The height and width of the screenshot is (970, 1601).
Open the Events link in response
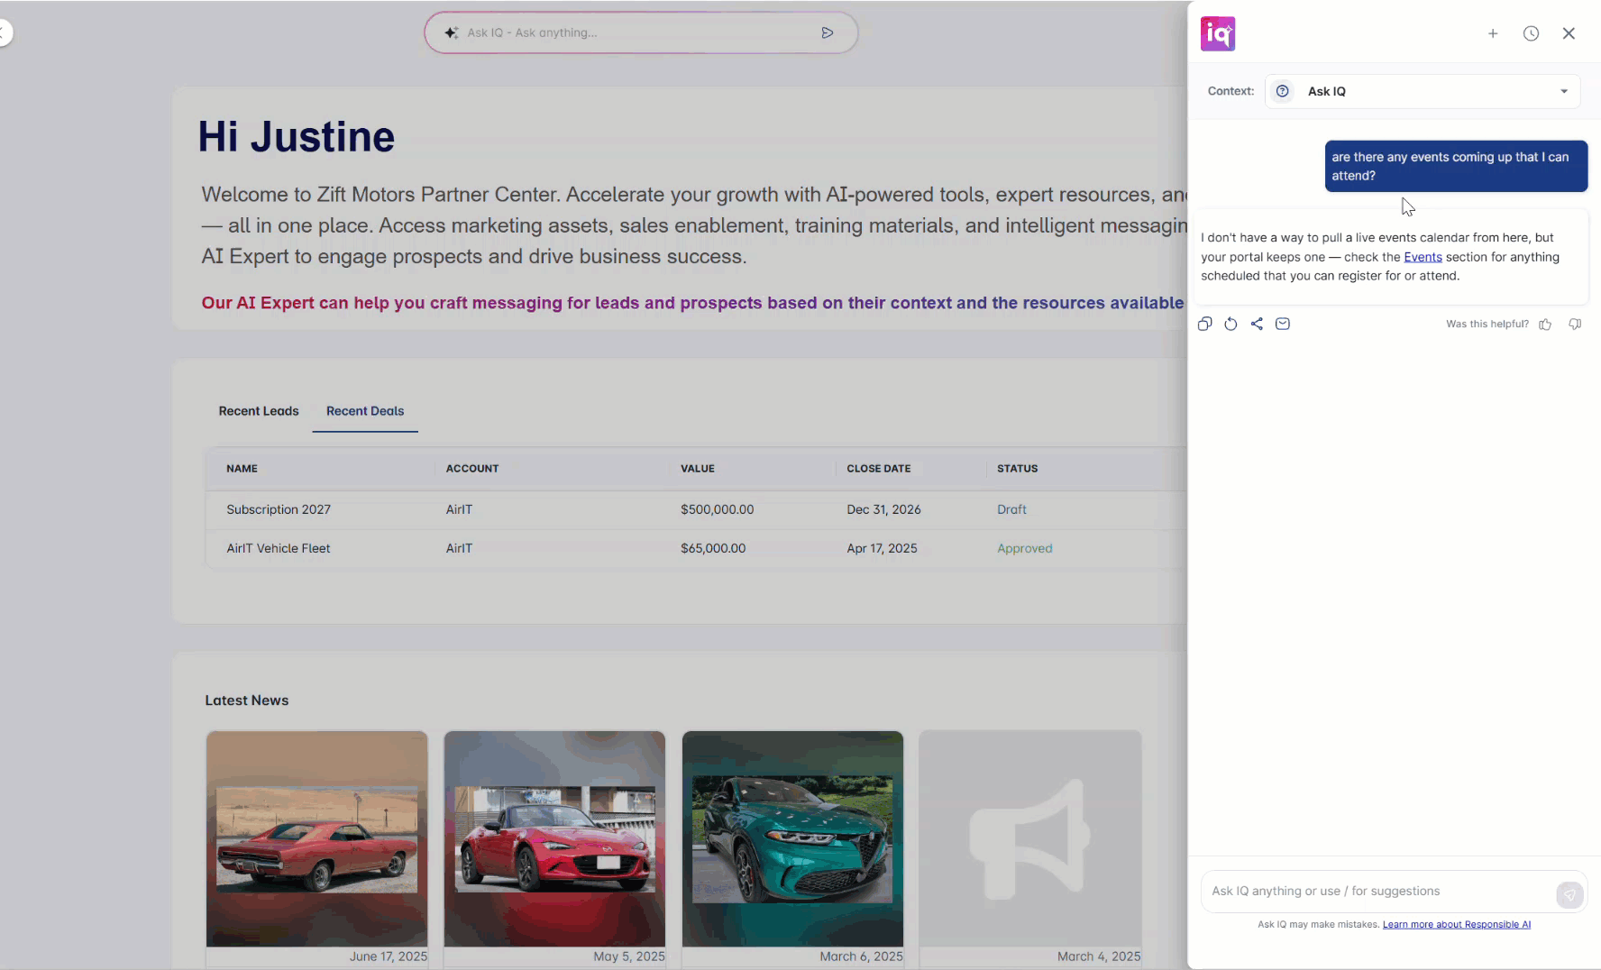pos(1423,257)
